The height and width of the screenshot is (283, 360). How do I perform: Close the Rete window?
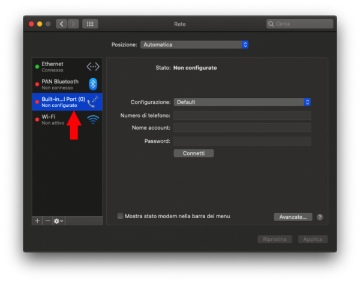pyautogui.click(x=31, y=24)
